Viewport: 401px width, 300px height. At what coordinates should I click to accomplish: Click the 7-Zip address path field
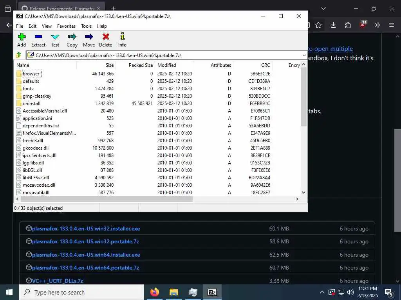pyautogui.click(x=166, y=55)
